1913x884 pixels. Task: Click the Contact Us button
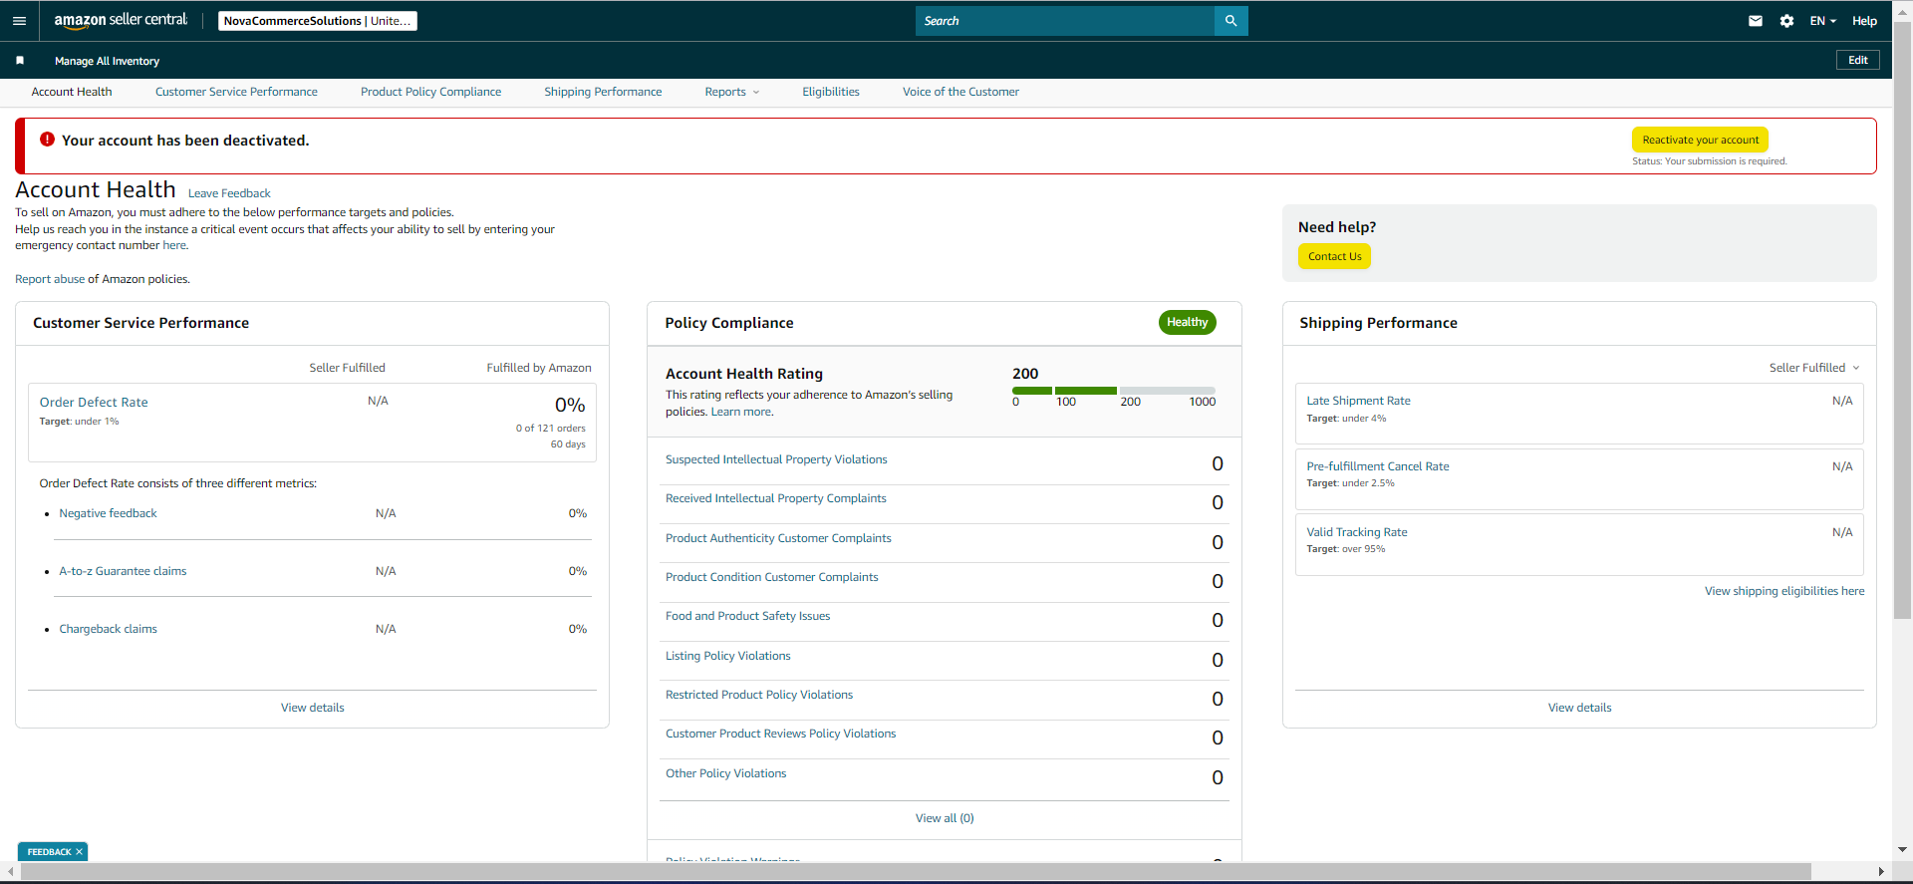[1334, 256]
